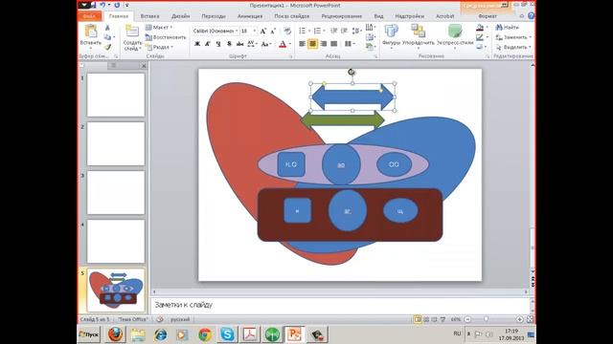The image size is (613, 344).
Task: Open Firefox from the taskbar
Action: (115, 334)
